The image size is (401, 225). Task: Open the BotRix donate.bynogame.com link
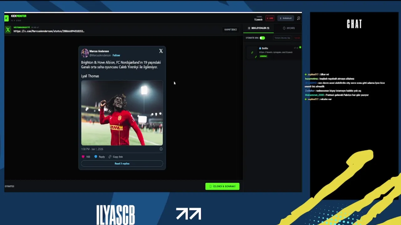276,52
